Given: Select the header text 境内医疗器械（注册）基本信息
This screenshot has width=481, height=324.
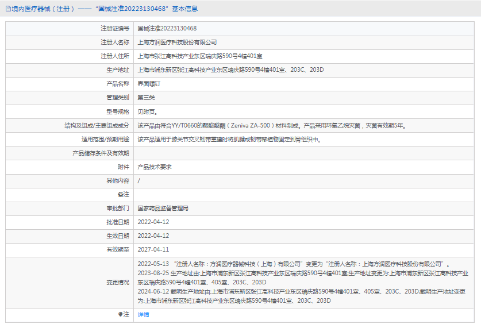Looking at the screenshot, I should tap(105, 9).
